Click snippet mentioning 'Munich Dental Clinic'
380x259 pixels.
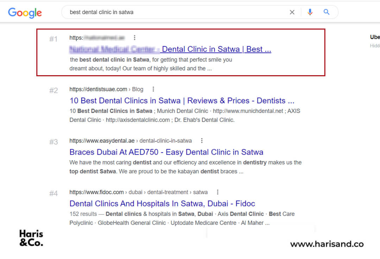coord(185,116)
